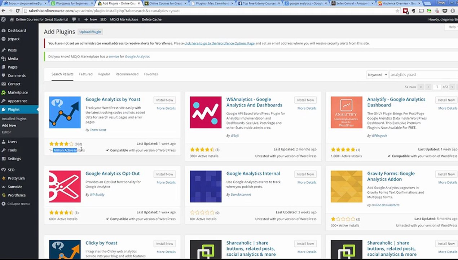Switch to the Recommended tab
This screenshot has height=260, width=458.
point(127,74)
